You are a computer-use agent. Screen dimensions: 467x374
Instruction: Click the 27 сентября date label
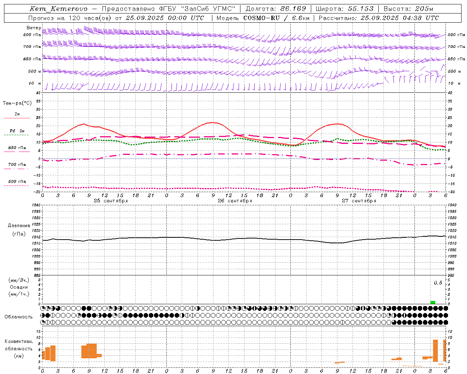click(359, 201)
